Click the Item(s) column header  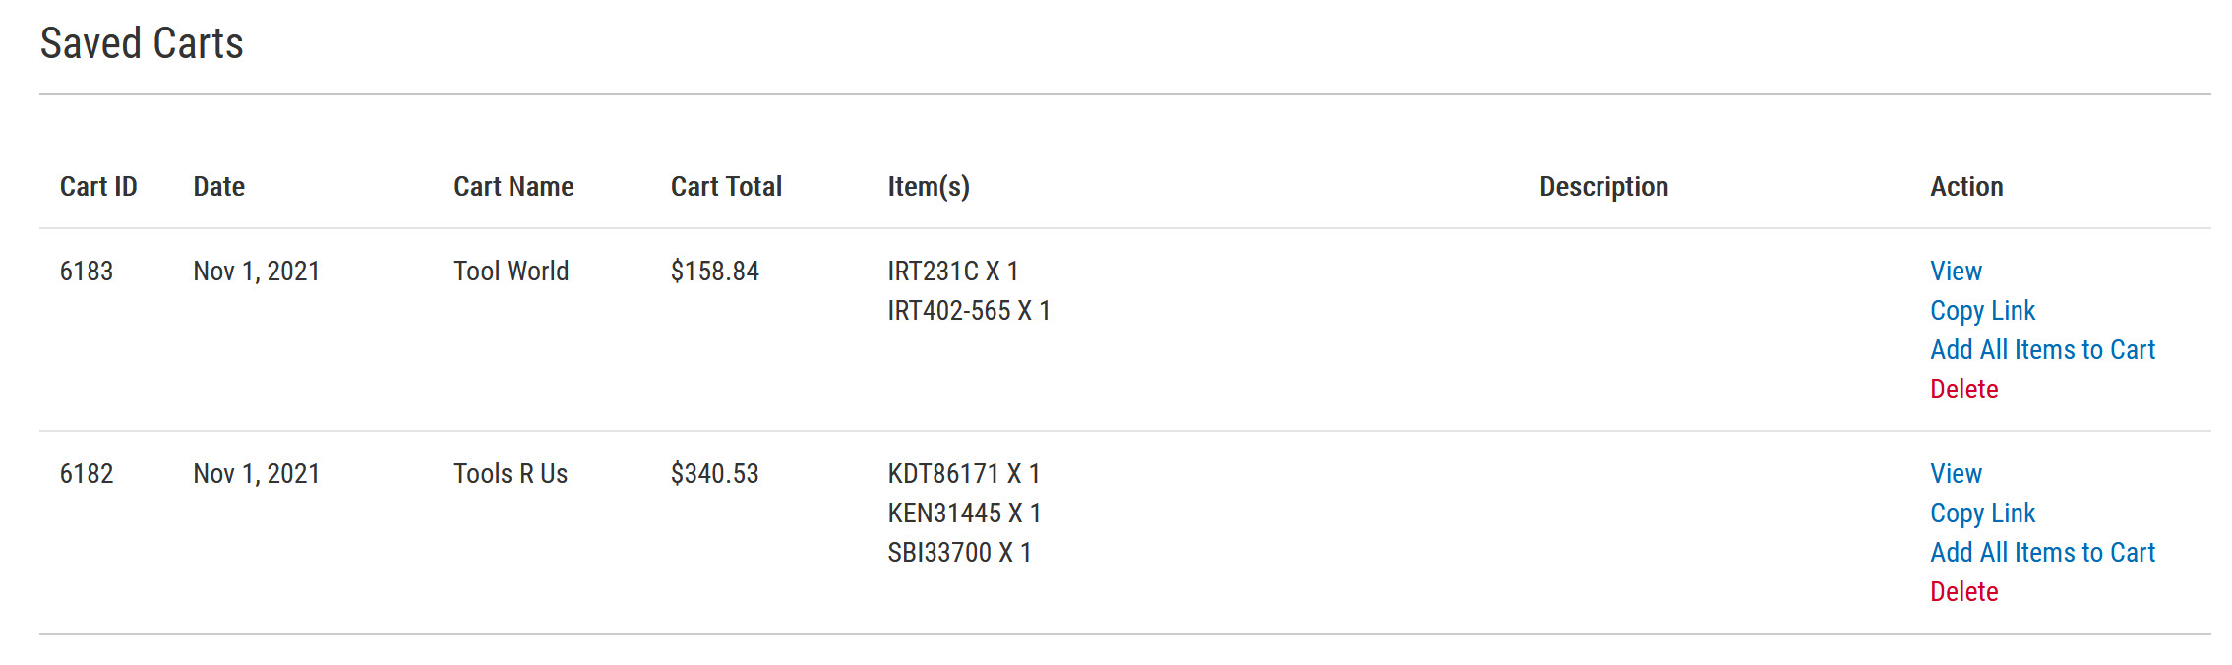929,187
